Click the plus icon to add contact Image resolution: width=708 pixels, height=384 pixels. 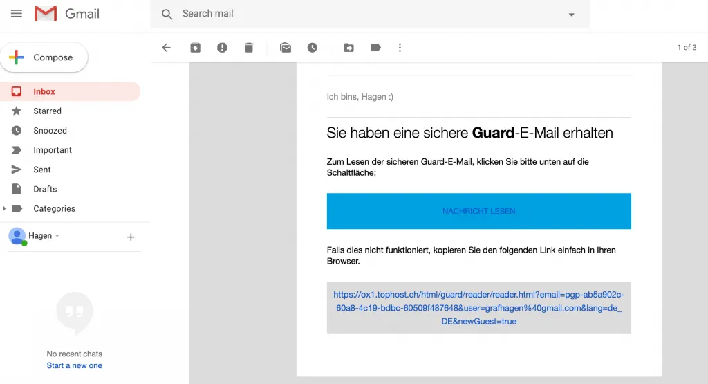pyautogui.click(x=131, y=237)
